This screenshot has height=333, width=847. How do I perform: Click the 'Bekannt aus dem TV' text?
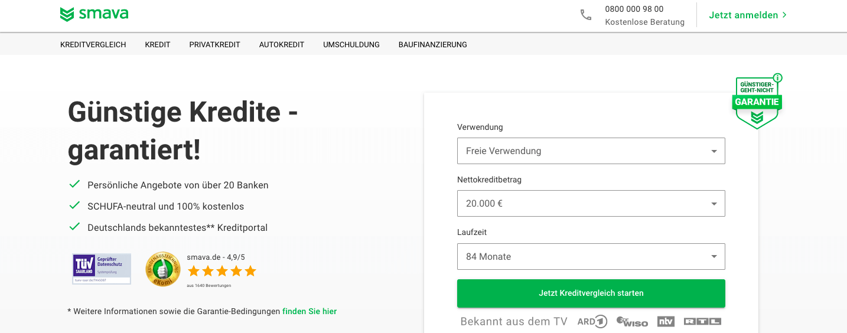[514, 322]
